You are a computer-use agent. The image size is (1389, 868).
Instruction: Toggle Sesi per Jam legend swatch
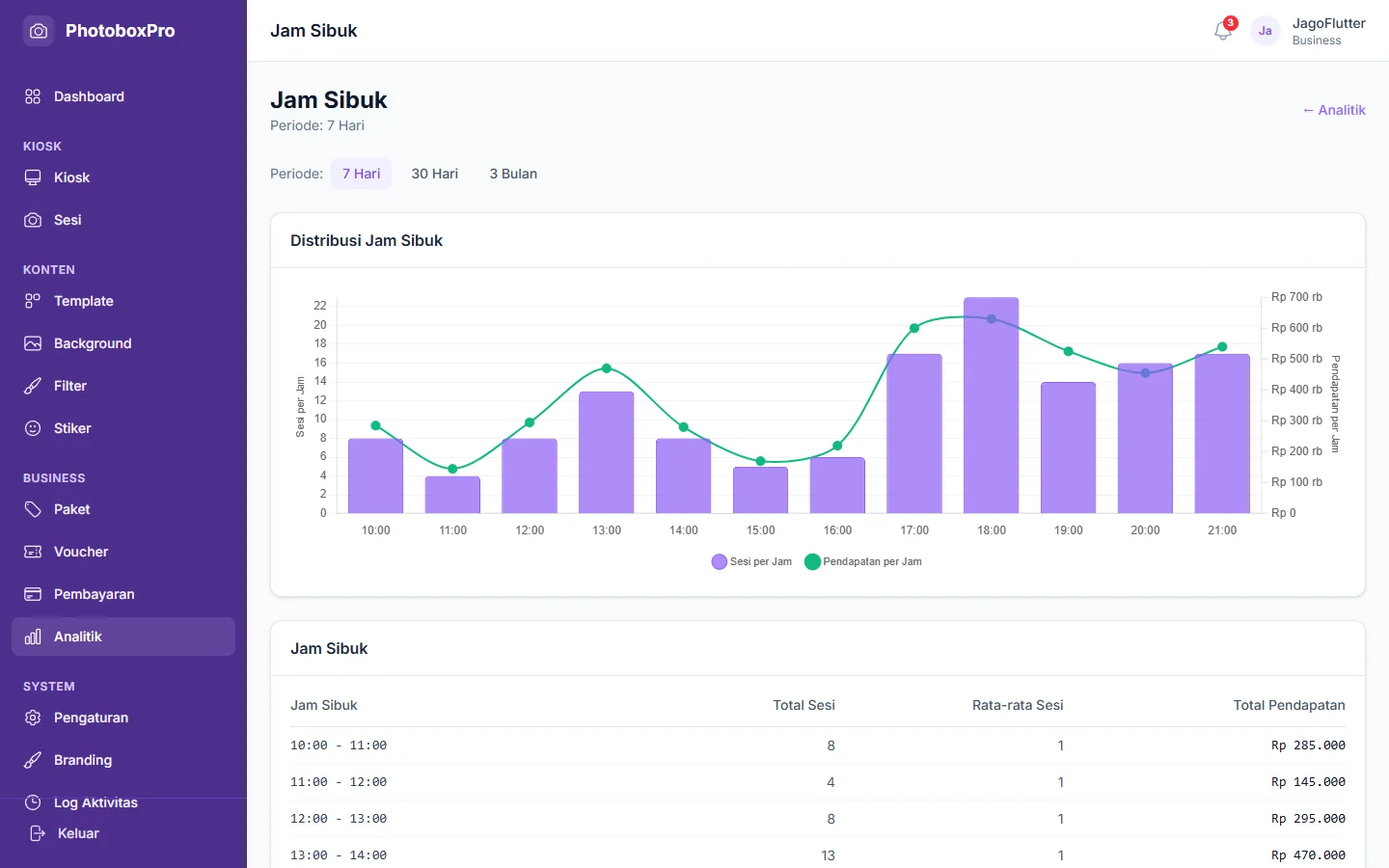(x=719, y=561)
